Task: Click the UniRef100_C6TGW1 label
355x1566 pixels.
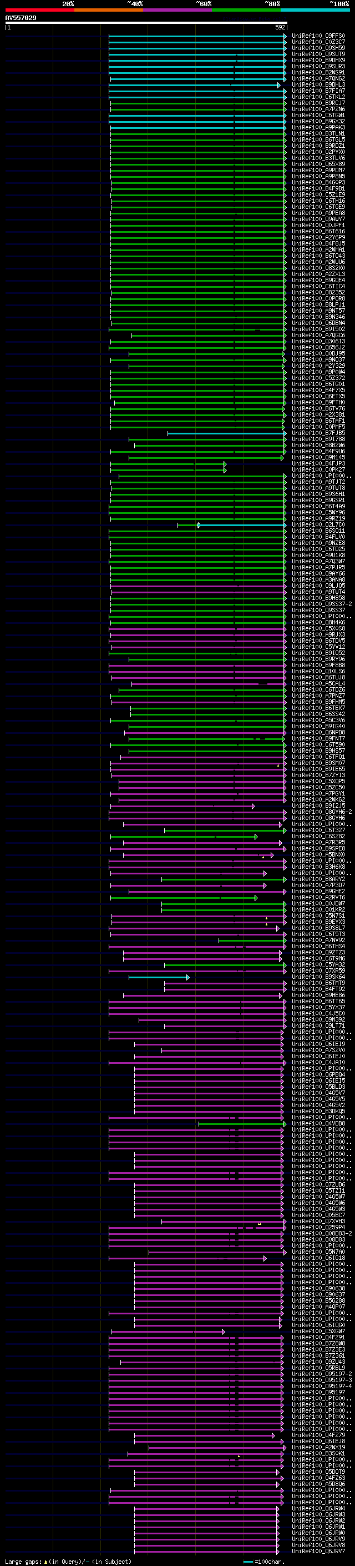Action: [x=318, y=116]
